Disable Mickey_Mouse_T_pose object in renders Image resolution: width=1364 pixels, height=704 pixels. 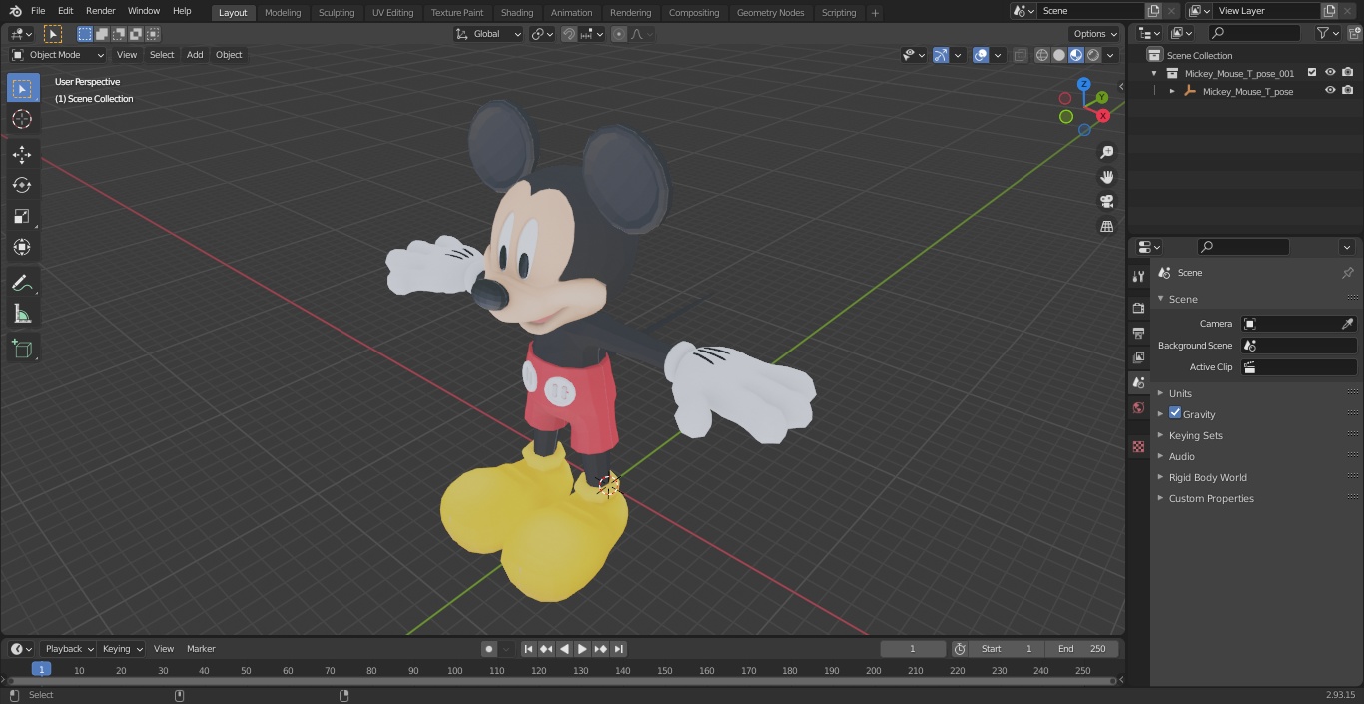tap(1348, 91)
